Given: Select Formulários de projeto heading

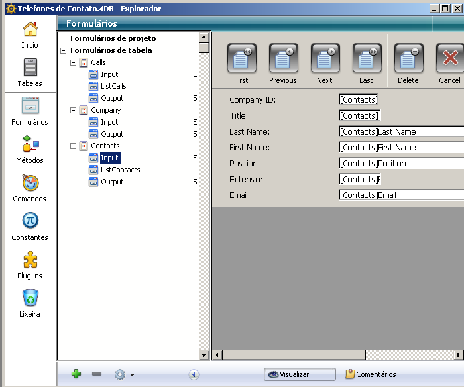Looking at the screenshot, I should pos(113,38).
